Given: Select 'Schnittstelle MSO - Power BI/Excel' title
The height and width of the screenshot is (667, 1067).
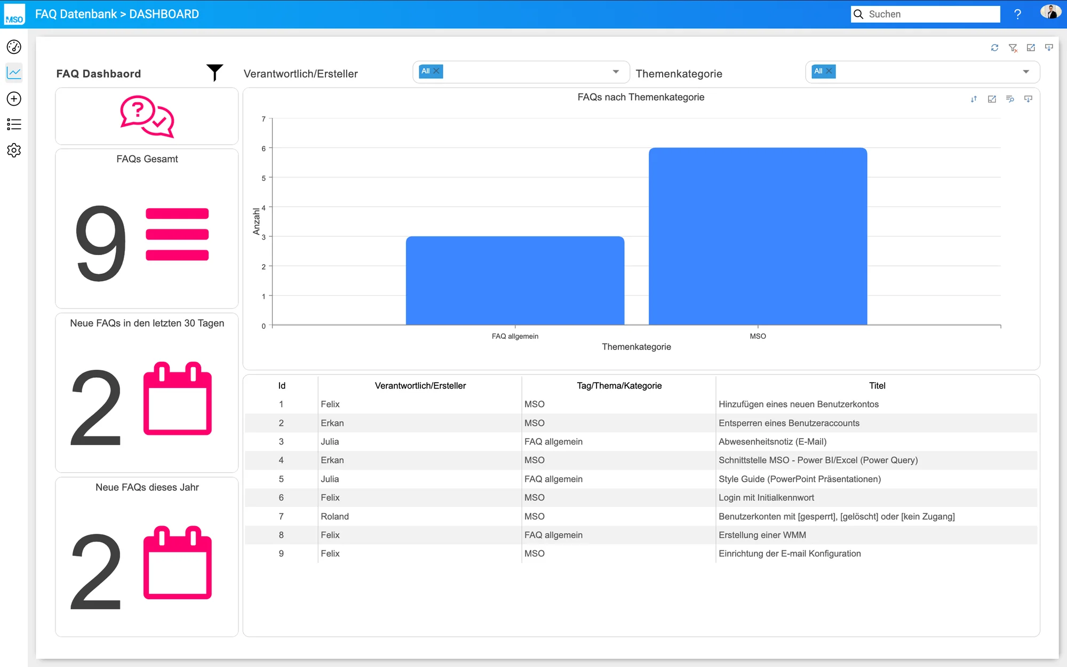Looking at the screenshot, I should [818, 460].
